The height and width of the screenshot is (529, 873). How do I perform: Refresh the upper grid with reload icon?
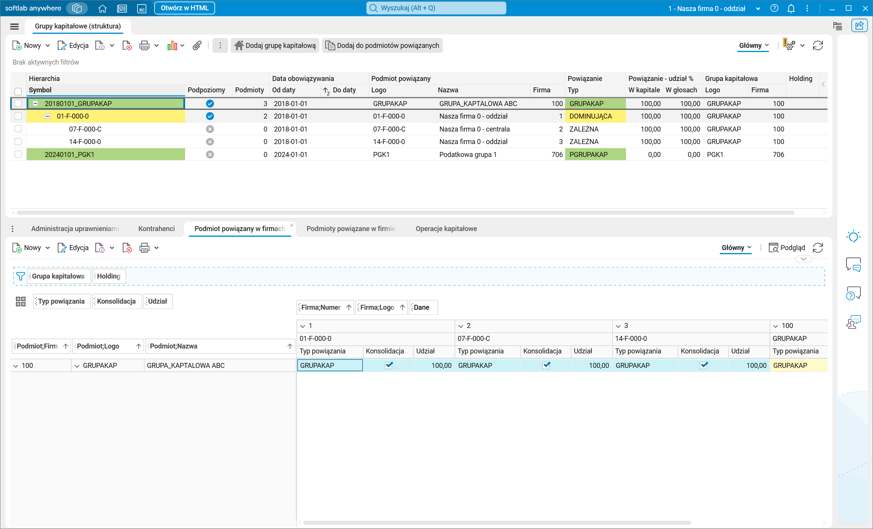[818, 46]
